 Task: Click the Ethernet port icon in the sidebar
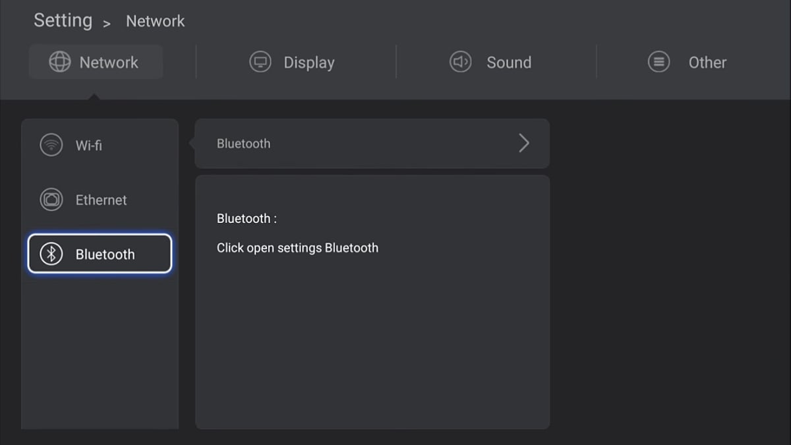pyautogui.click(x=51, y=200)
